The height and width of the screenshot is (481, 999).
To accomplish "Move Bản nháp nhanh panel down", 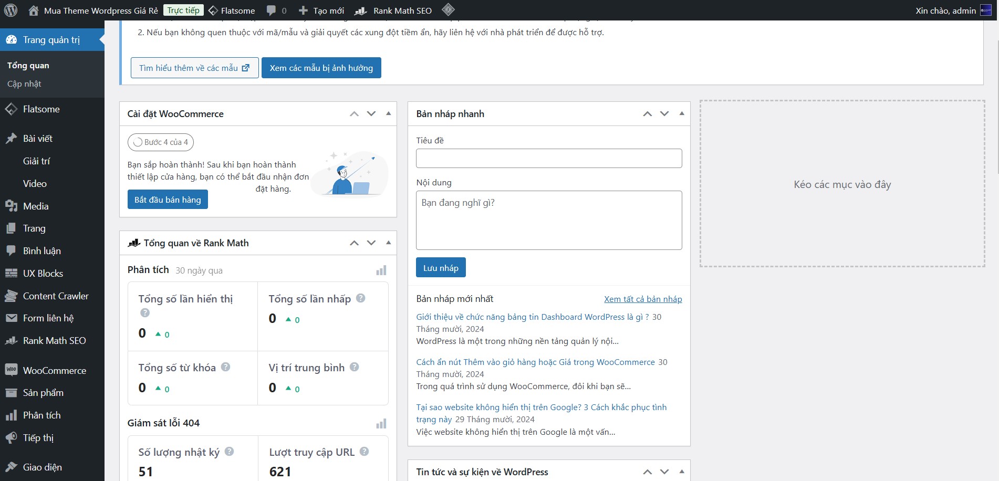I will click(664, 113).
